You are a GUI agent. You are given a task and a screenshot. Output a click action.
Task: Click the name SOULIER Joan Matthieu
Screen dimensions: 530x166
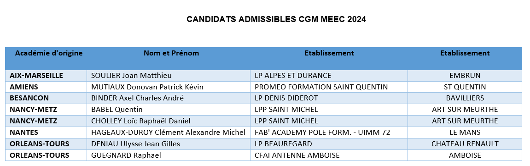[x=131, y=76]
